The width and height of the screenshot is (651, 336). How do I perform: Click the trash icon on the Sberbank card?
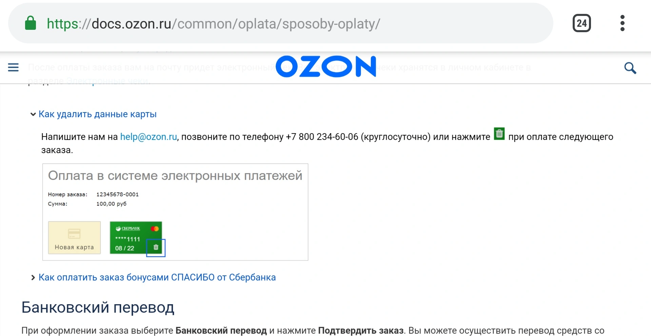coord(156,247)
